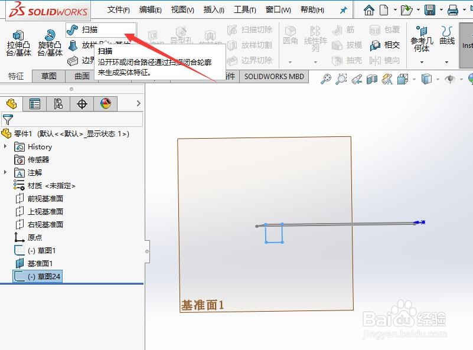This screenshot has height=350, width=473.
Task: Switch to the SOLIDWORKS MBD tab
Action: [274, 77]
